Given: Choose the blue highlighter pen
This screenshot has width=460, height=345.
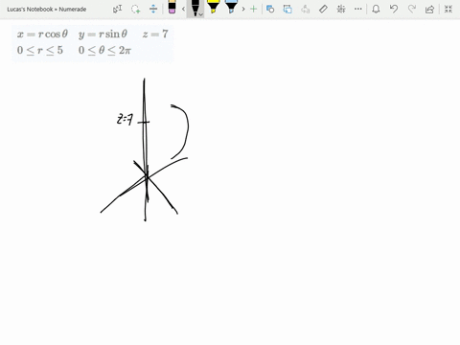Looking at the screenshot, I should [231, 7].
